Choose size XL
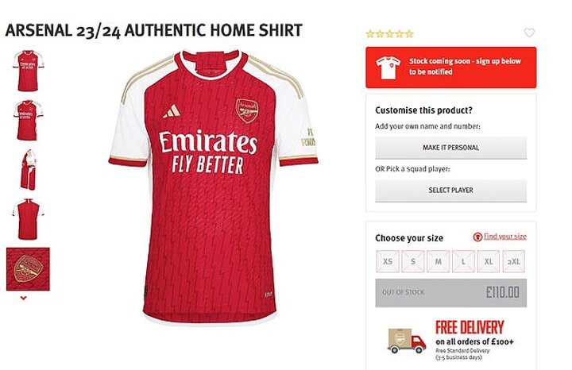 [x=489, y=261]
